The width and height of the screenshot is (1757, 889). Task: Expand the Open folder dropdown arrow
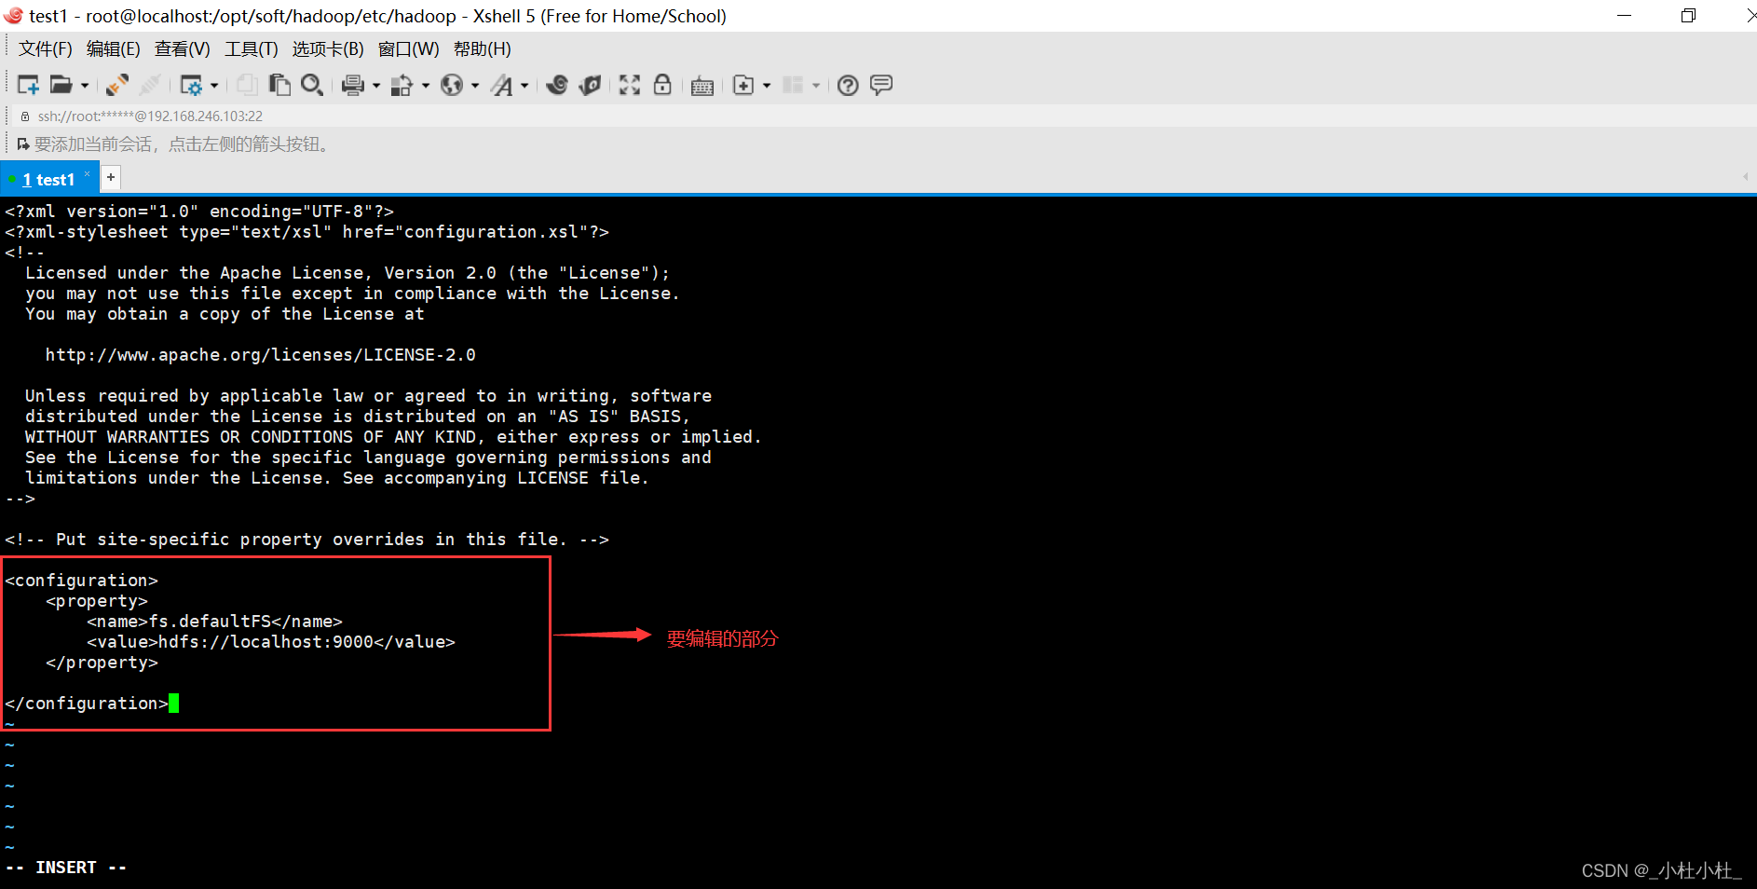tap(85, 86)
